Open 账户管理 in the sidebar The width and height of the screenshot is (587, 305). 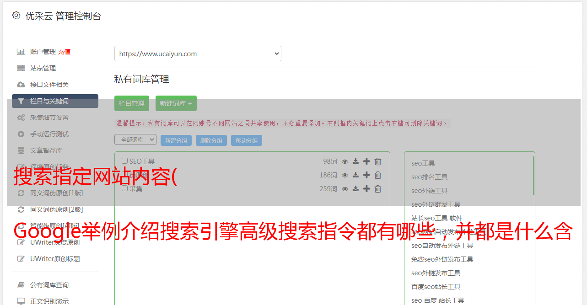43,52
